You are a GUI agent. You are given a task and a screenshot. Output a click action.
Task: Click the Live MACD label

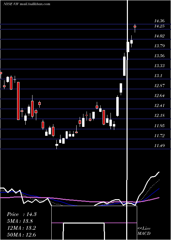click(144, 231)
